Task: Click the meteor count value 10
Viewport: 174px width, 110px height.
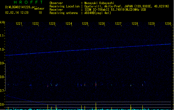Action: click(40, 13)
